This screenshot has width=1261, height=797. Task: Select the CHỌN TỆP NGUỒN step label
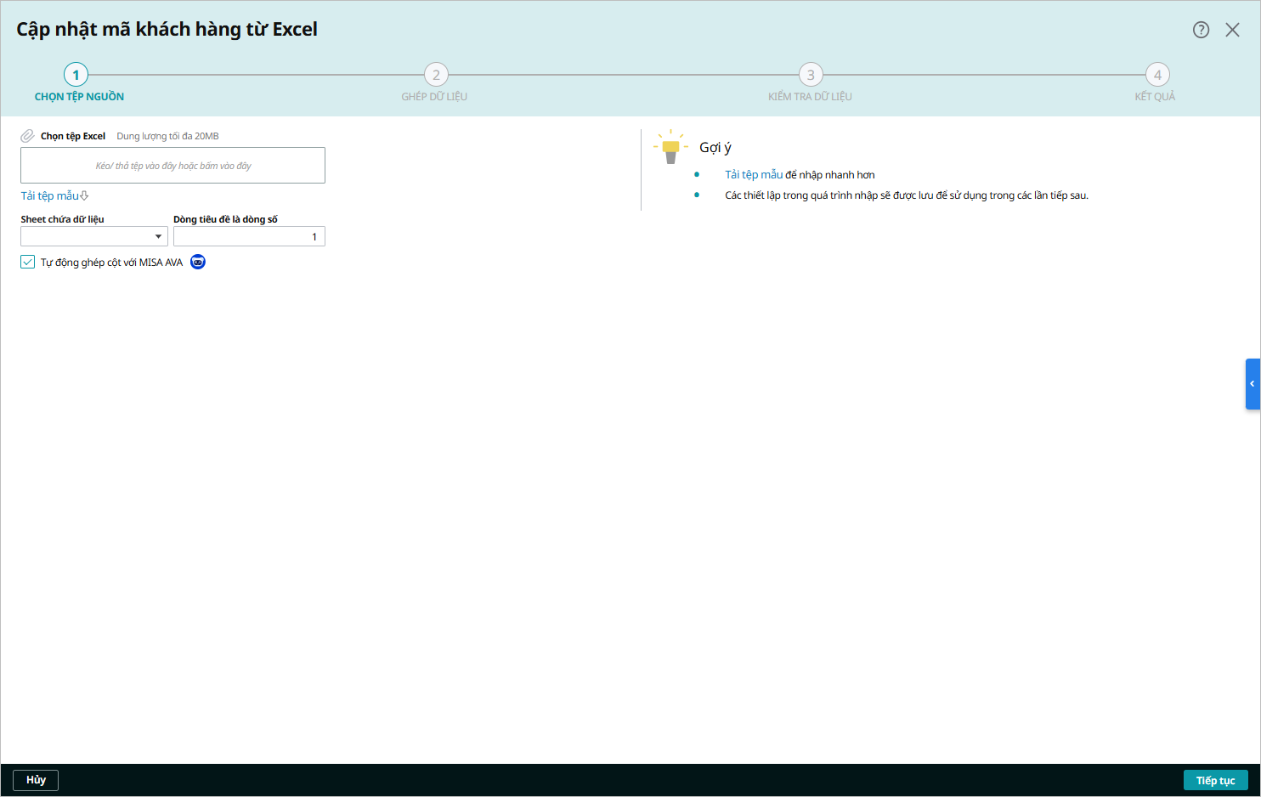click(x=79, y=97)
